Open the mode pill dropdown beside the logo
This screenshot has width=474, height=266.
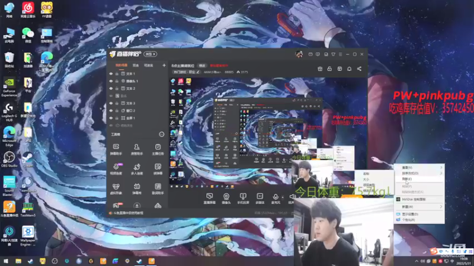[x=150, y=54]
